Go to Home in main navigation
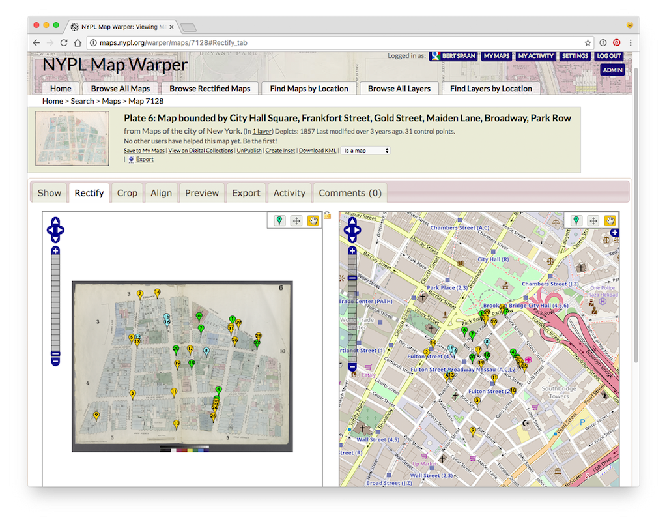 click(61, 89)
